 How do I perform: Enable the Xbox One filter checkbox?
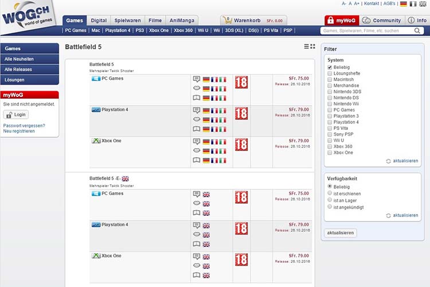(330, 153)
